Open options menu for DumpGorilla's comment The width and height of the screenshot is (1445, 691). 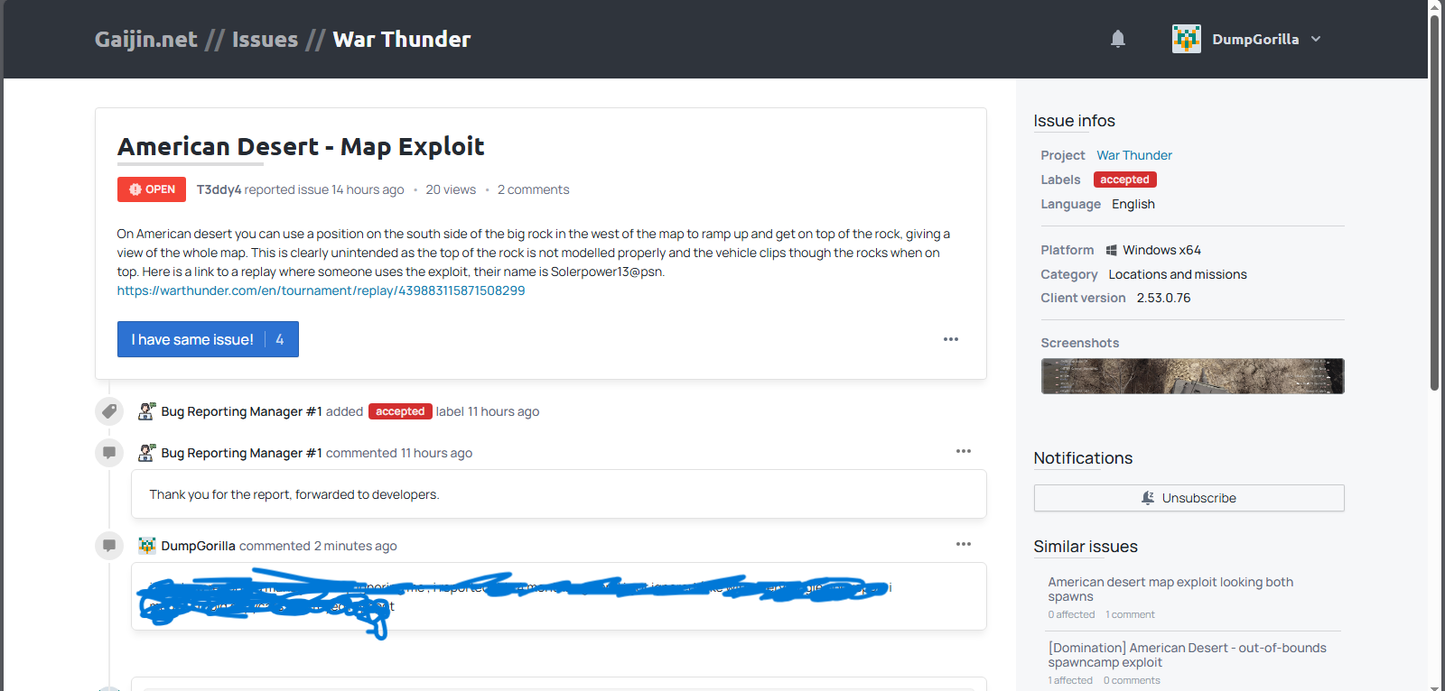(x=963, y=544)
